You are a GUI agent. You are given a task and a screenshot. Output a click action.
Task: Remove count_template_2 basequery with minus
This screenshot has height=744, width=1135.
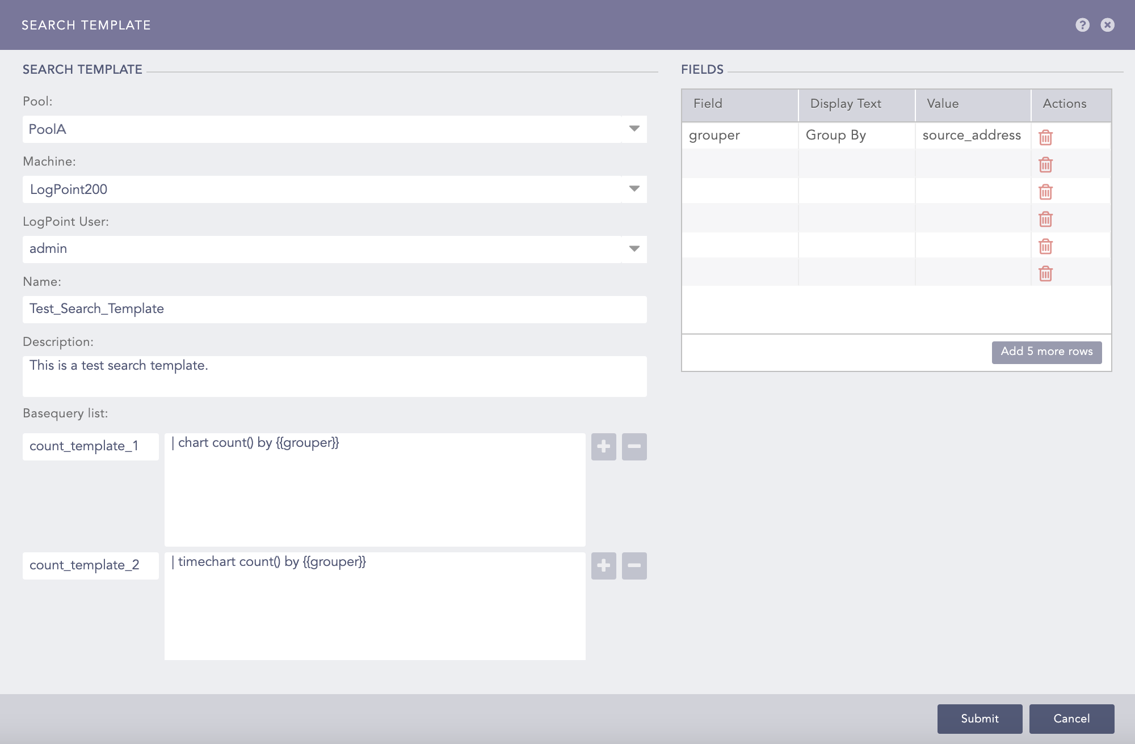click(x=634, y=566)
